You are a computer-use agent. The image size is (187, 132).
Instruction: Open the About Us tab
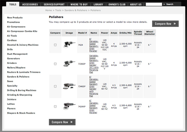pos(136,5)
